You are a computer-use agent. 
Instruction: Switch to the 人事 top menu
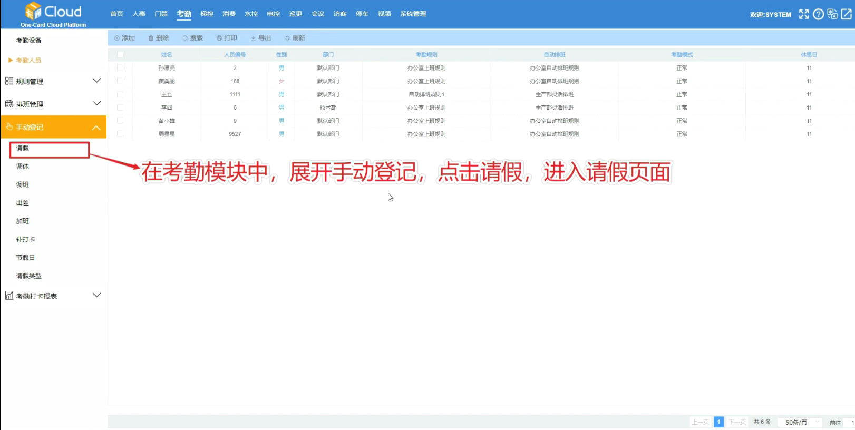tap(139, 14)
